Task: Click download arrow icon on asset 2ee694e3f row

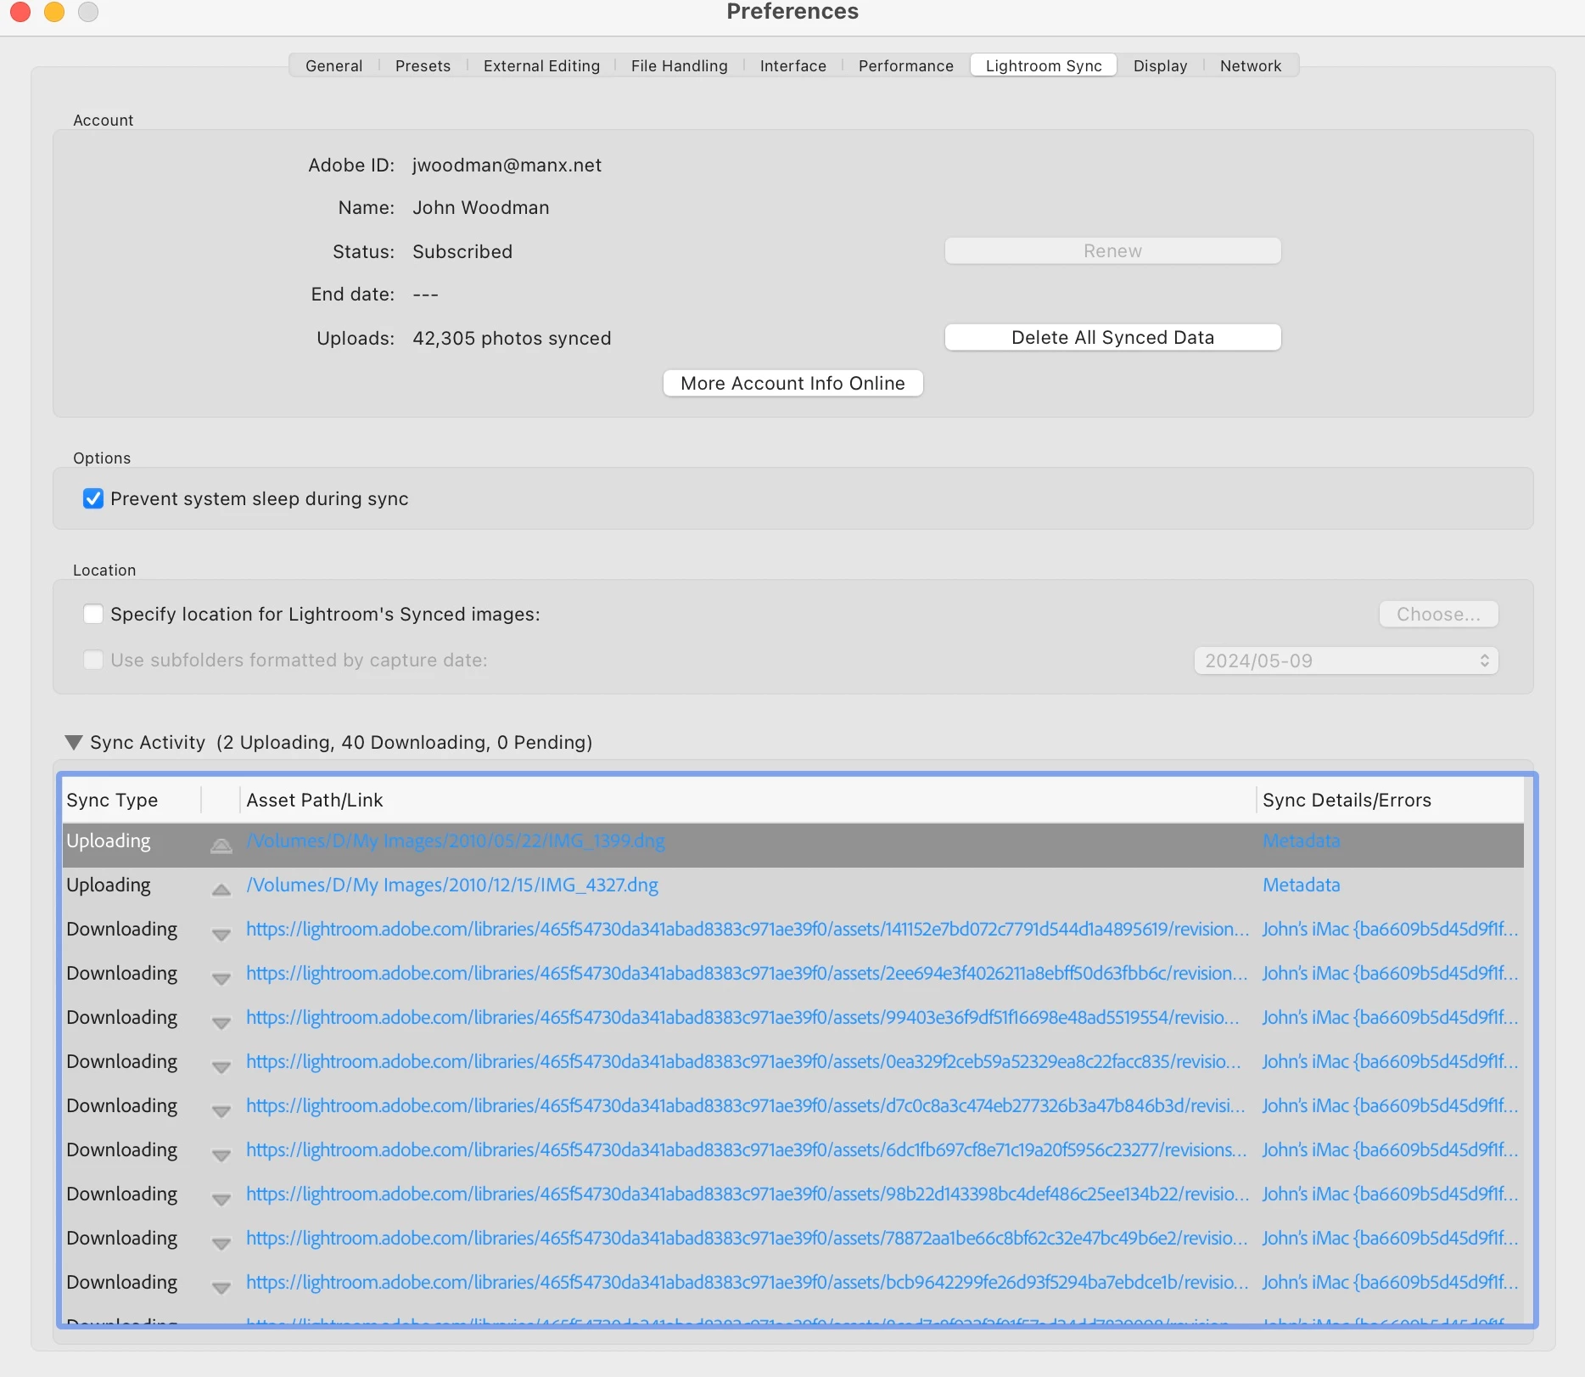Action: [x=221, y=978]
